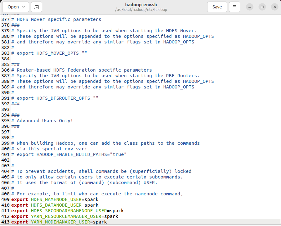Click line 408 'For example, to limit' comment
Image resolution: width=281 pixels, height=226 pixels.
[97, 194]
